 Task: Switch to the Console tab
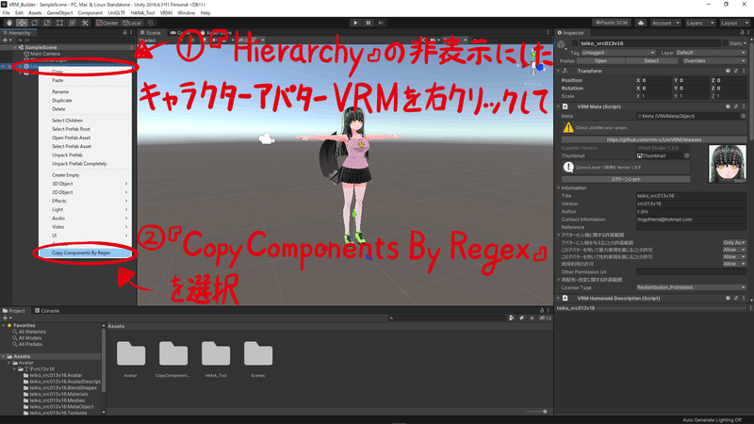46,311
